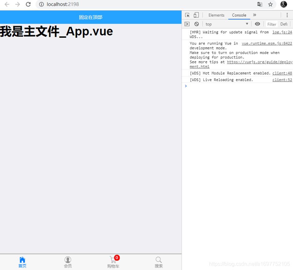Open the top context dropdown

point(227,24)
